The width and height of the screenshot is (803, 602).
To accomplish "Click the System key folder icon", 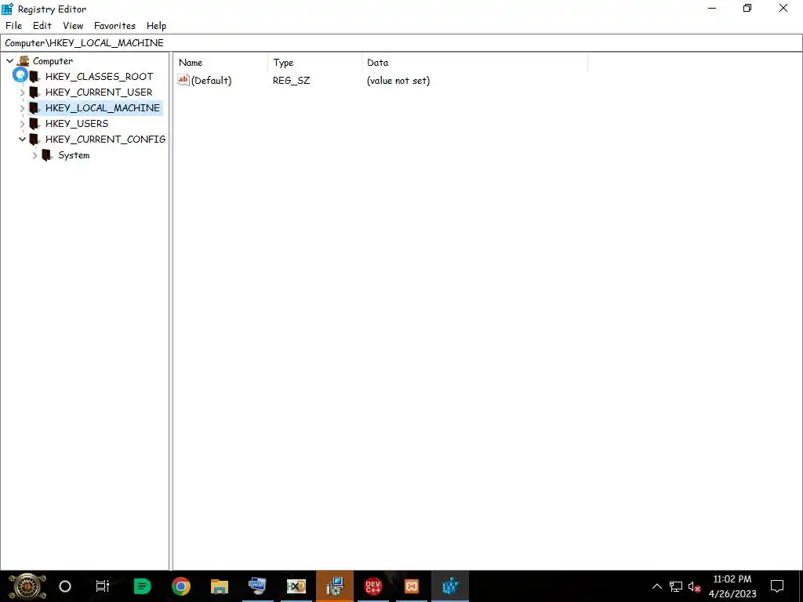I will pyautogui.click(x=47, y=155).
